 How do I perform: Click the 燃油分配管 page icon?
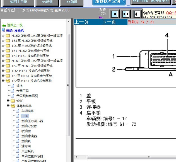(18, 126)
